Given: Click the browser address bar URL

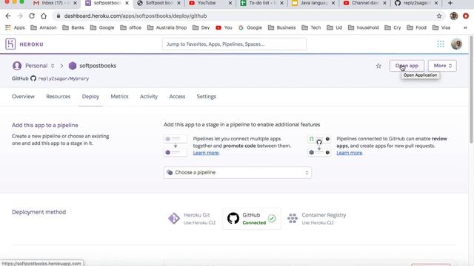Looking at the screenshot, I should (136, 16).
